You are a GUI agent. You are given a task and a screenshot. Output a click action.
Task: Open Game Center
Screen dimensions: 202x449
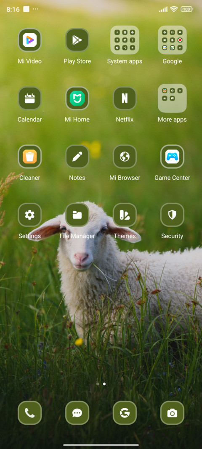click(x=172, y=157)
